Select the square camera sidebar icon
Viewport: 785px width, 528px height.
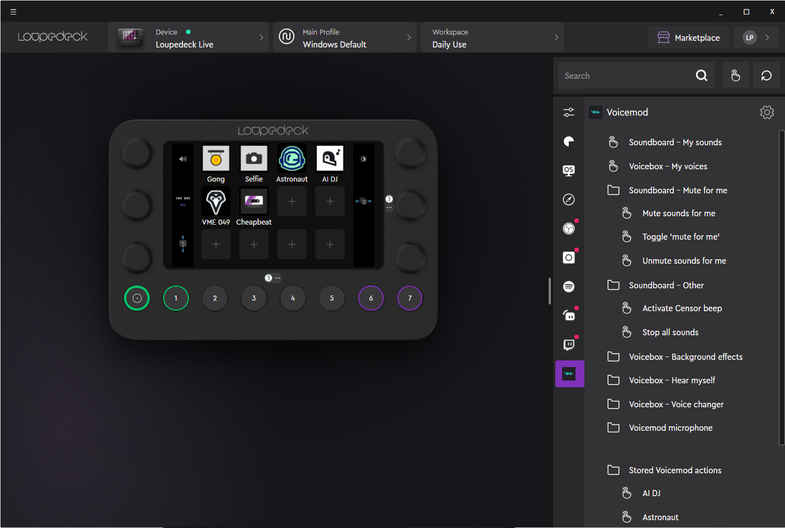click(x=569, y=258)
